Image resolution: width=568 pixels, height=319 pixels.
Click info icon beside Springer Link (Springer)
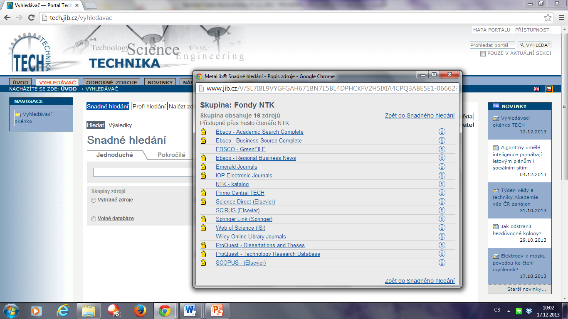click(442, 219)
